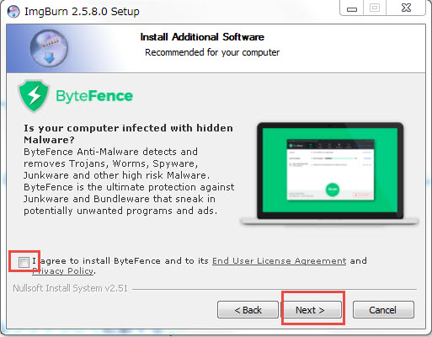Click the Install Additional Software heading

coord(202,37)
